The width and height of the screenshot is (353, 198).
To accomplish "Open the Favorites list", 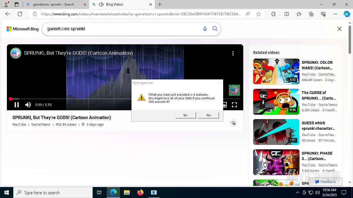I will 299,14.
